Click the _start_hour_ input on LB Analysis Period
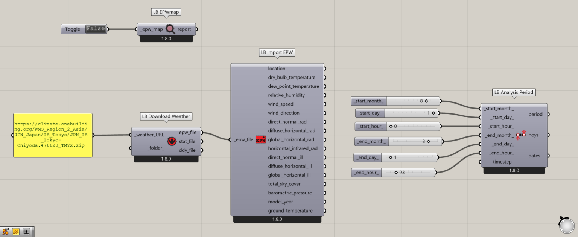The image size is (578, 237). 501,126
